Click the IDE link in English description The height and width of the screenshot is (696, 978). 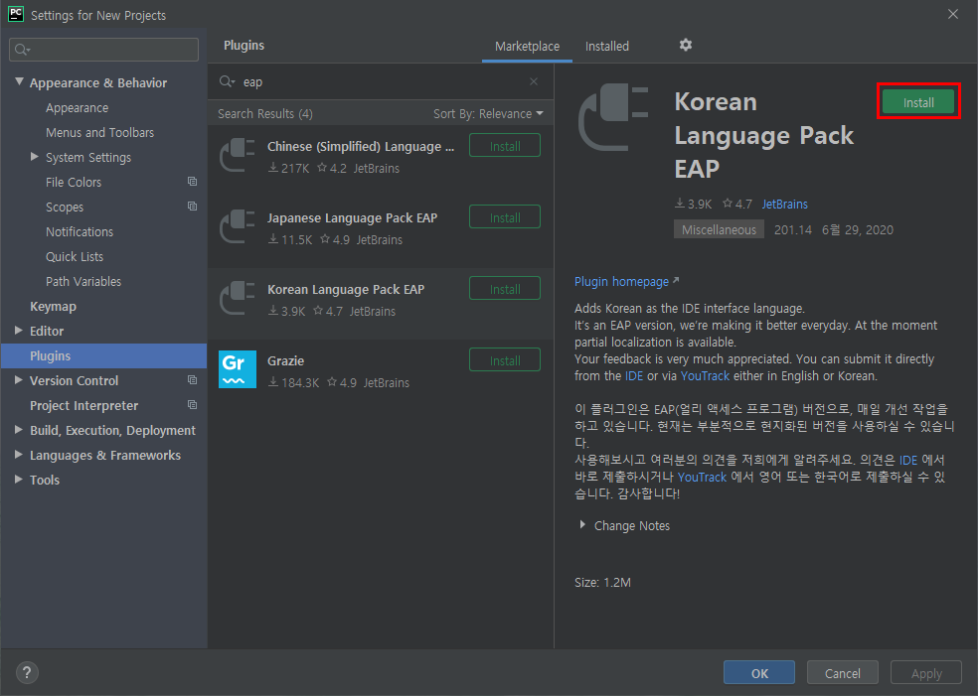coord(634,375)
